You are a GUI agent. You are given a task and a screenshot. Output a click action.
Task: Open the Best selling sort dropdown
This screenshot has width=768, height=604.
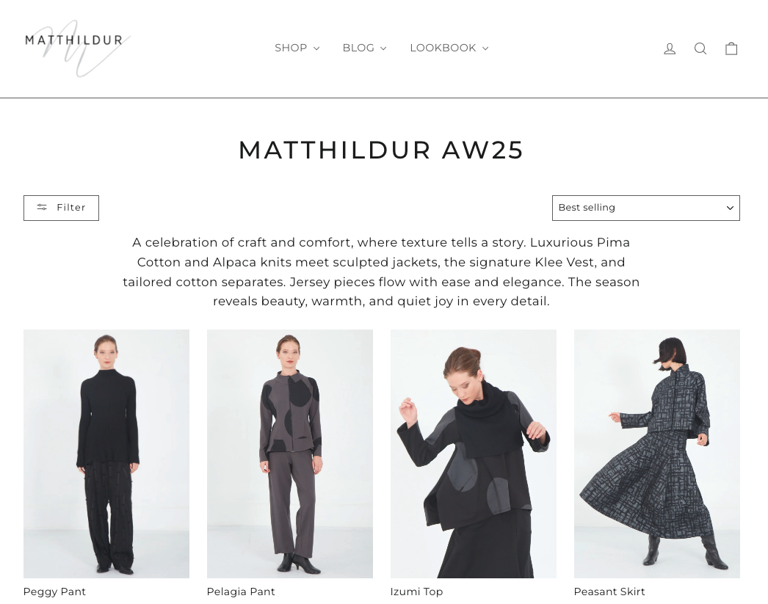(x=645, y=208)
